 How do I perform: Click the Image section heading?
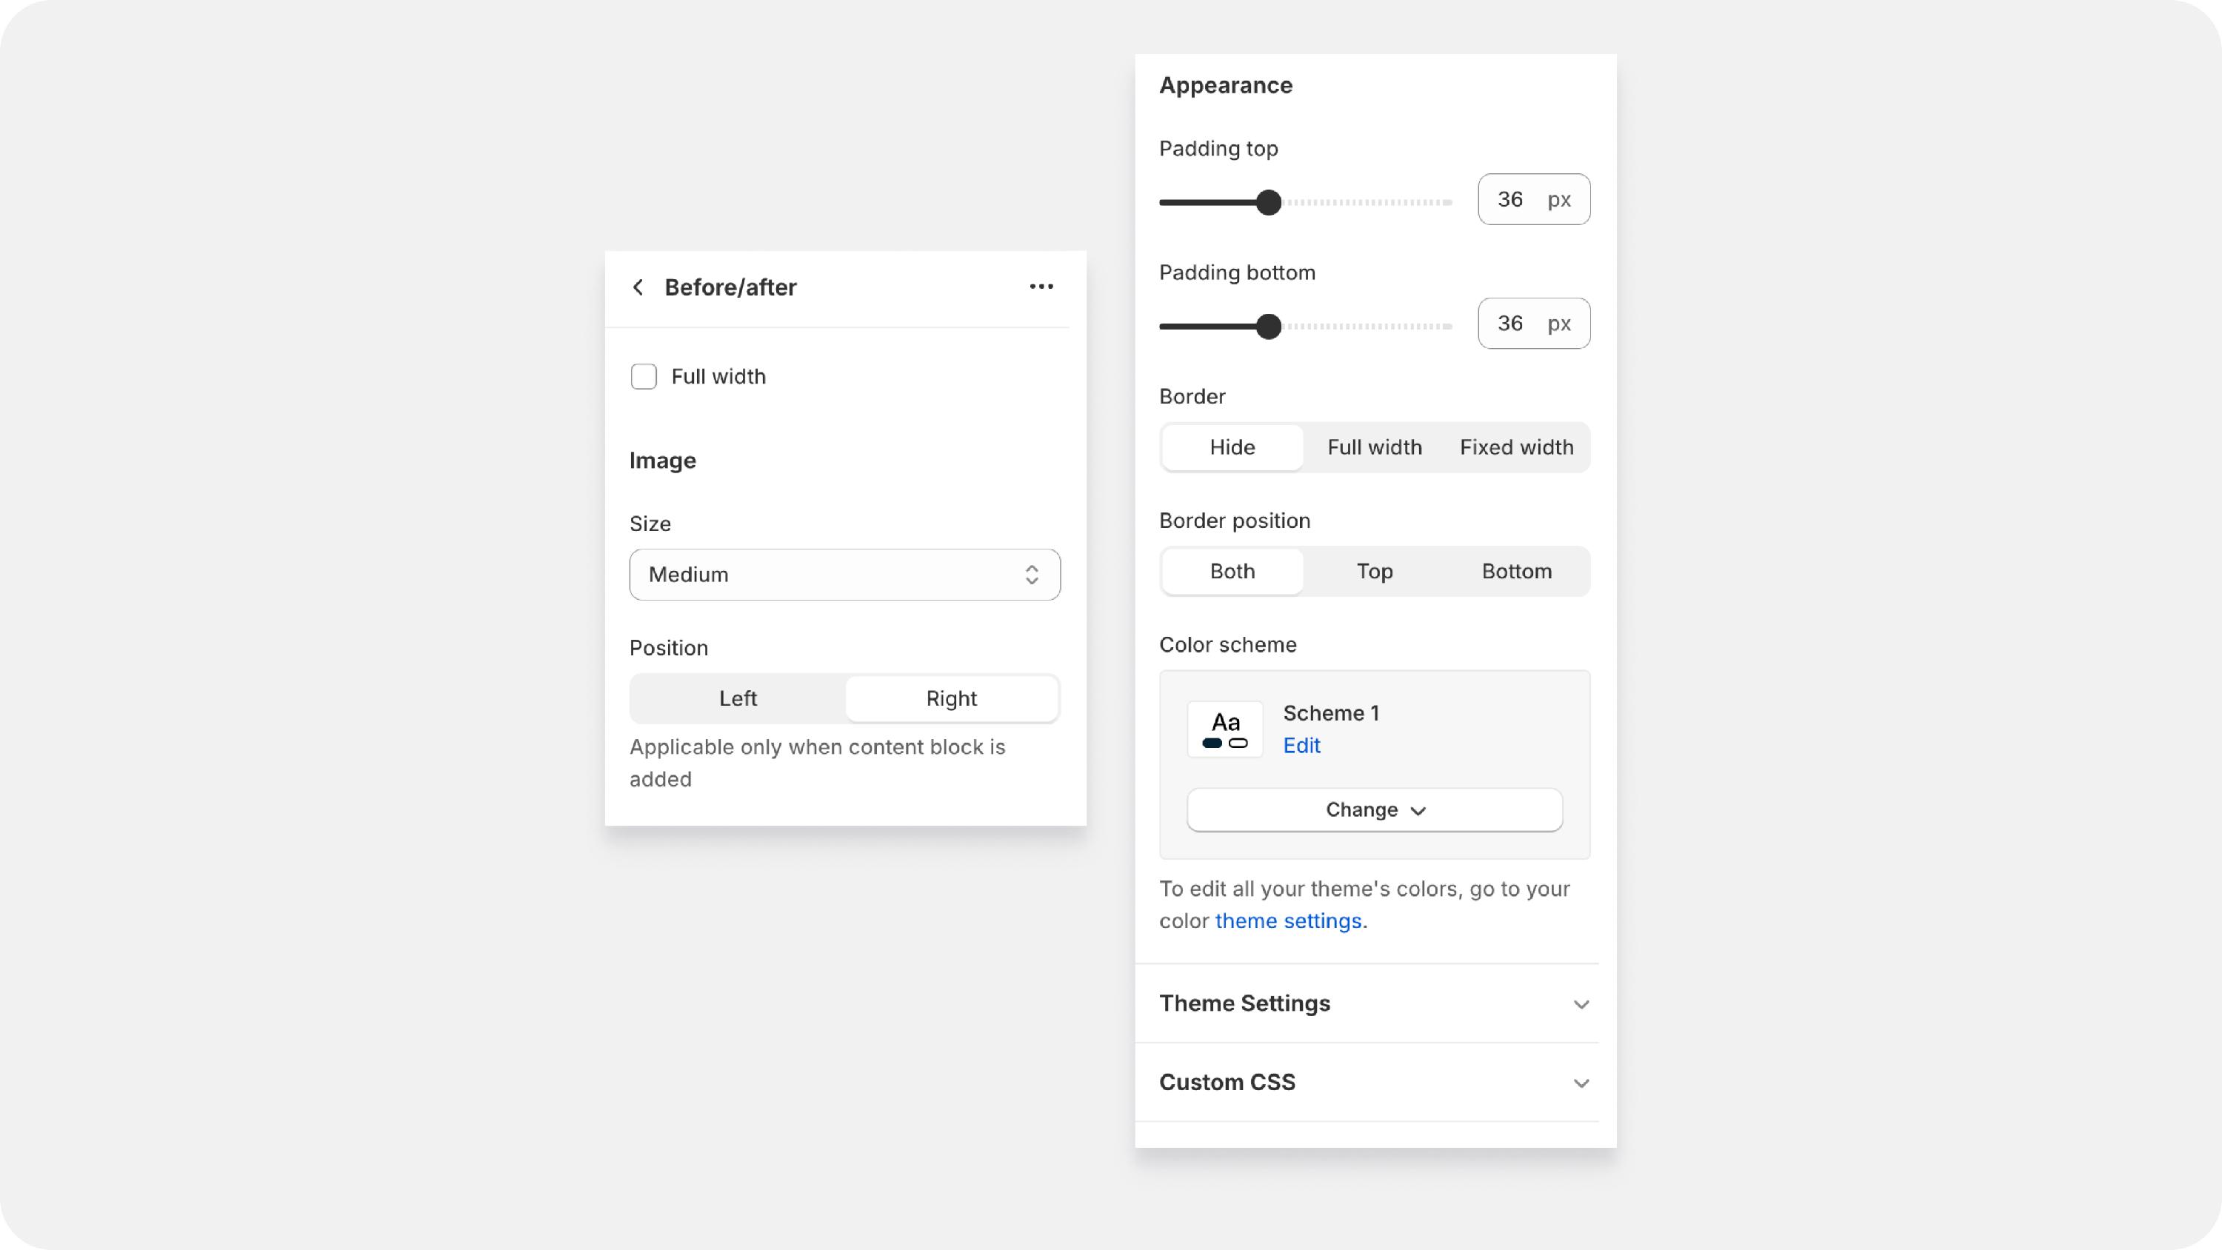point(662,461)
